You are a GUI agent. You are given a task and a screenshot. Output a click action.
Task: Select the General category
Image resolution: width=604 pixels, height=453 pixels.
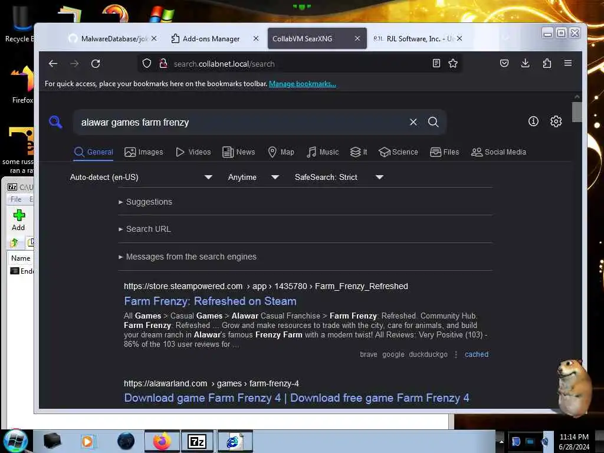point(94,152)
